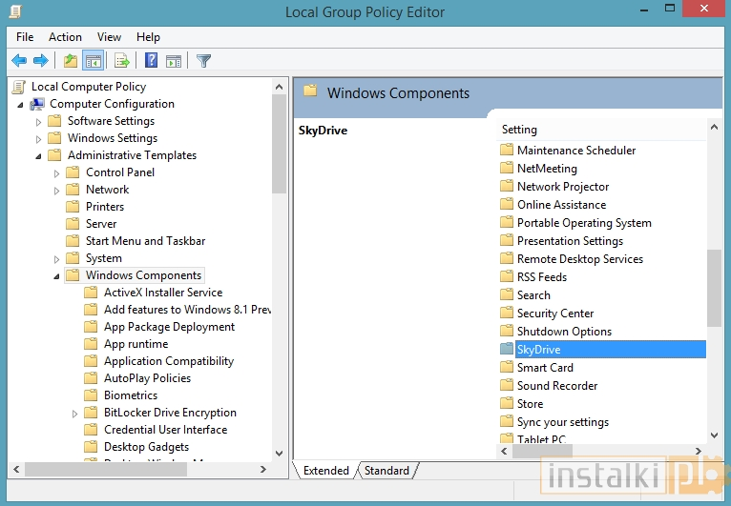
Task: Open the Action menu
Action: tap(65, 37)
